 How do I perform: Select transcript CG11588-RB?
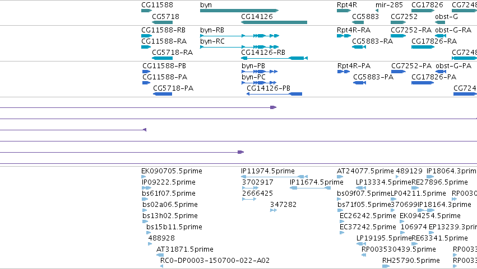point(163,30)
